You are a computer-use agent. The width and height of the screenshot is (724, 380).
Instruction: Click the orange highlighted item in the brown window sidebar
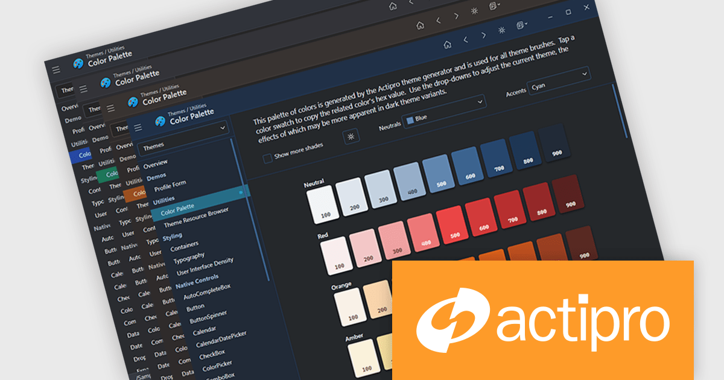(135, 194)
